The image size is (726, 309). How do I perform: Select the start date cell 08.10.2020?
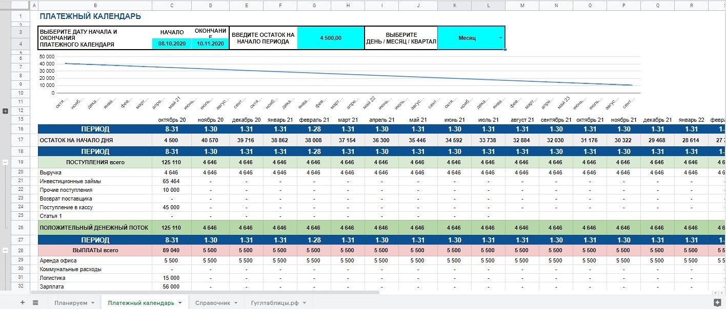click(x=172, y=44)
